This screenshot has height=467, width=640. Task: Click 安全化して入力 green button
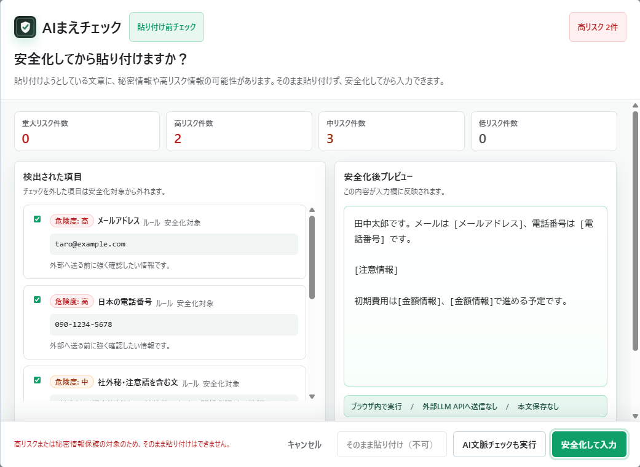589,444
